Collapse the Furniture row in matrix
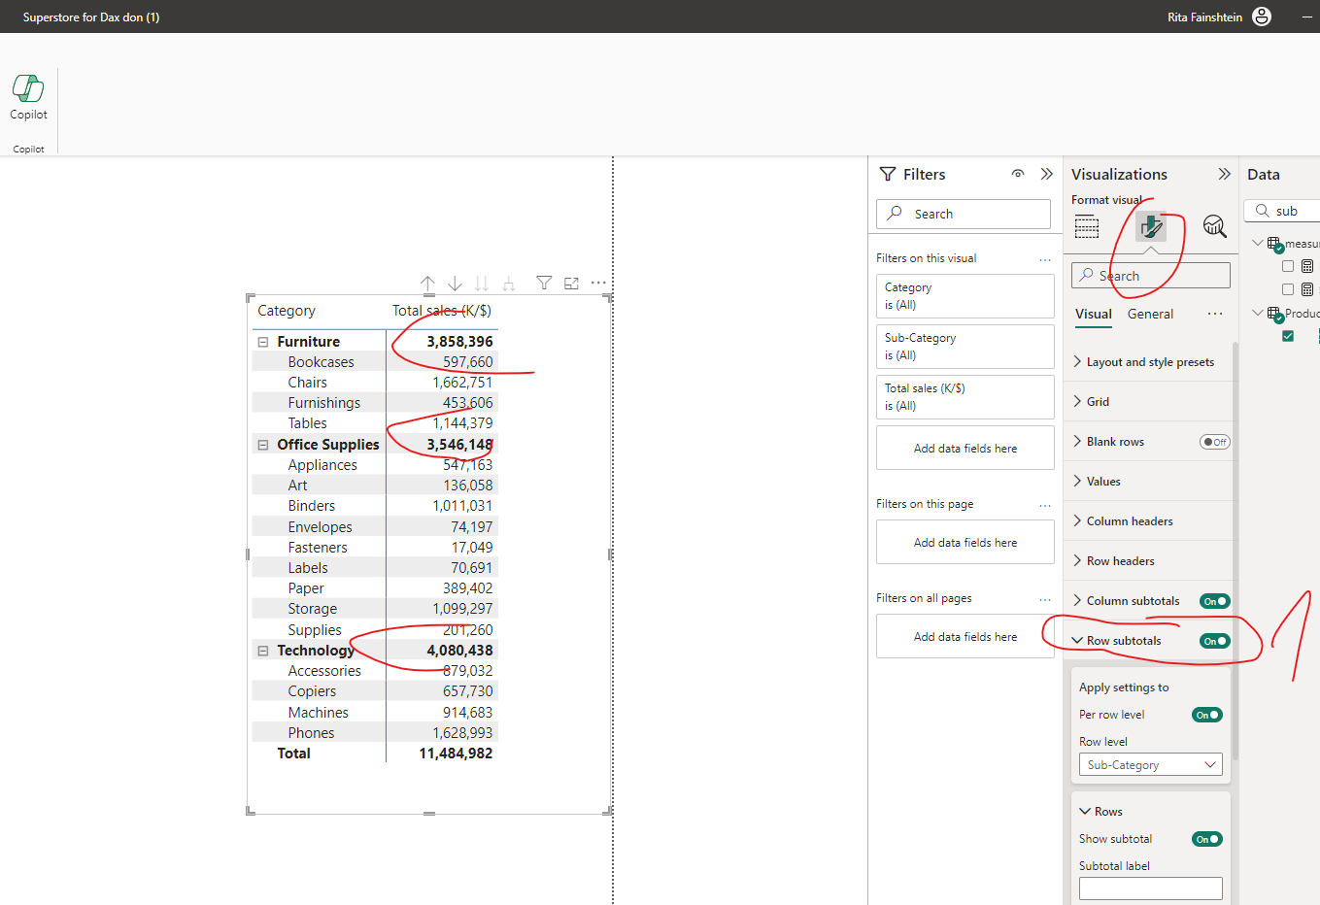This screenshot has width=1320, height=905. 262,342
